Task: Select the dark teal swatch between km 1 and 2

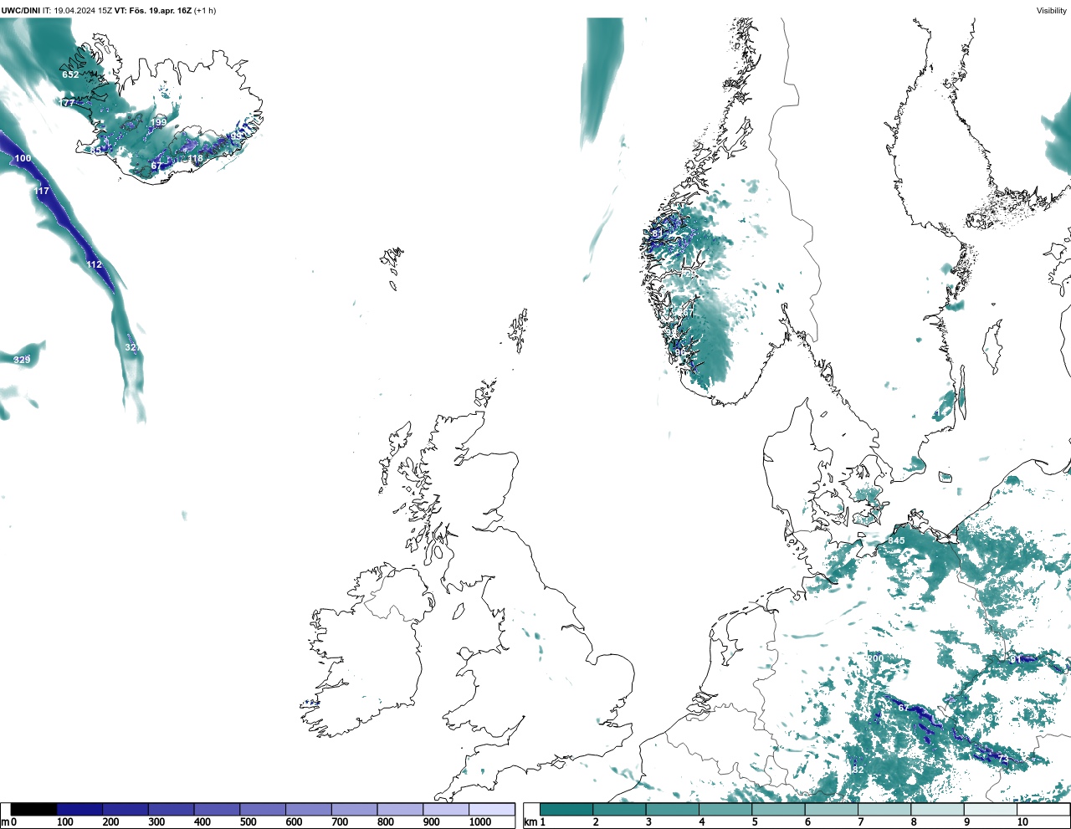Action: 566,809
